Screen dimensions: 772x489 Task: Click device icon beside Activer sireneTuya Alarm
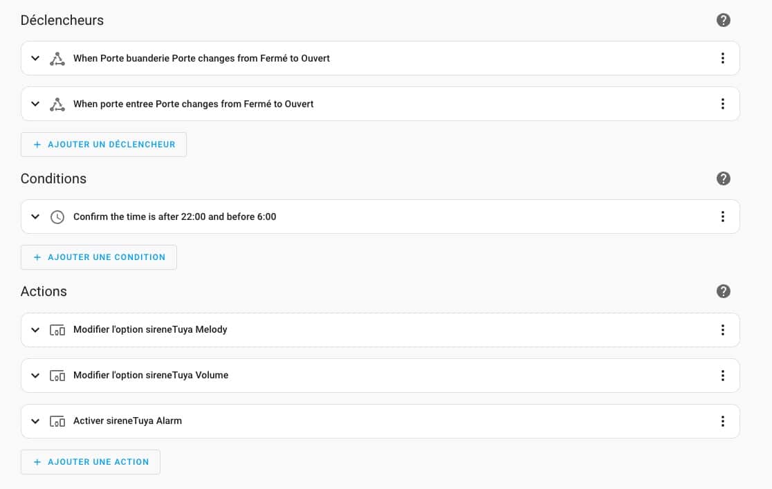point(57,421)
